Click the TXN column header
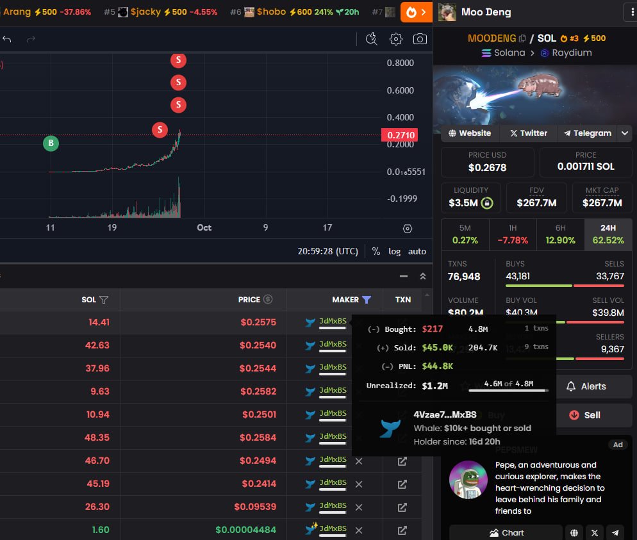Image resolution: width=637 pixels, height=540 pixels. tap(403, 300)
